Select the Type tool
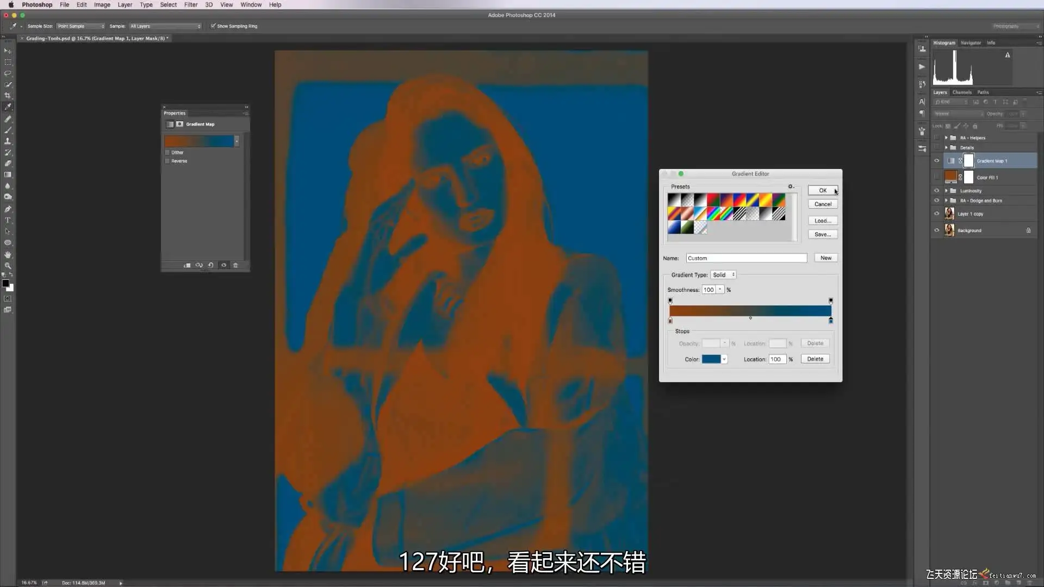 point(8,220)
